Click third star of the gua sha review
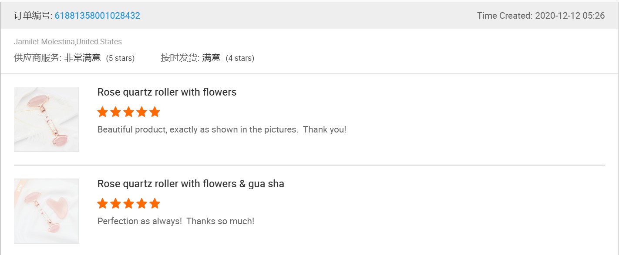 click(128, 204)
